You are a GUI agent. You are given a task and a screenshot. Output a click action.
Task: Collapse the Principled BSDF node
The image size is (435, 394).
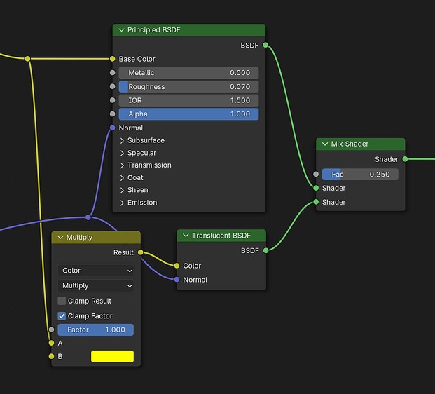click(x=121, y=30)
